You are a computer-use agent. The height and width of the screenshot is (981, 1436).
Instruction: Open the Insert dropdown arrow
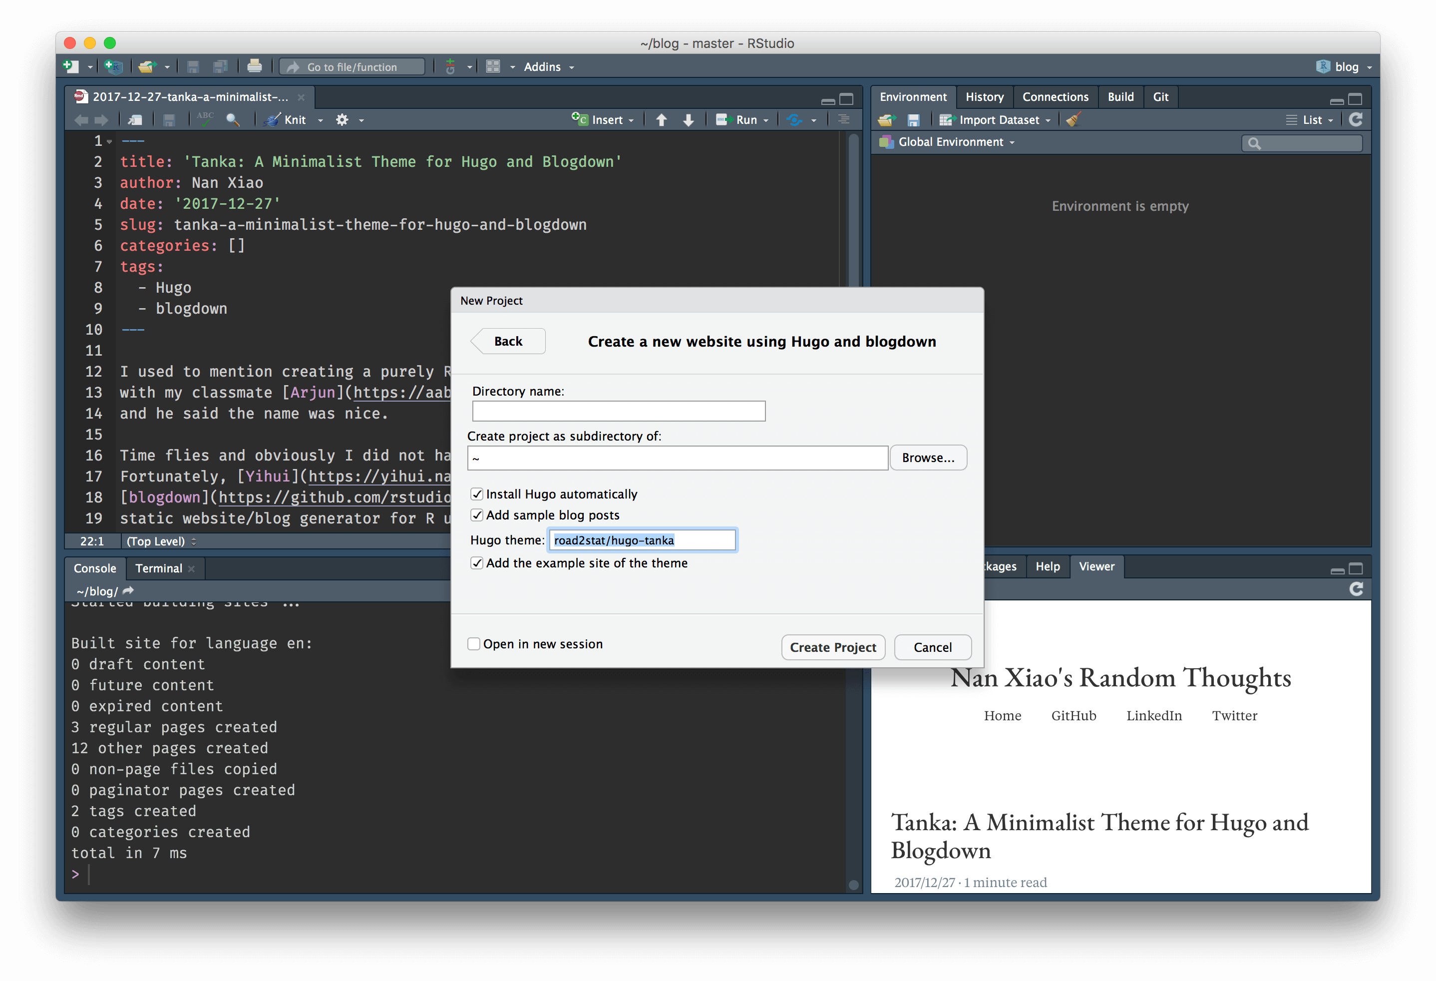tap(631, 120)
